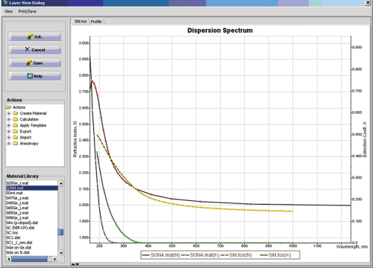Select 'SiC.tos' in Material Library

12,232
